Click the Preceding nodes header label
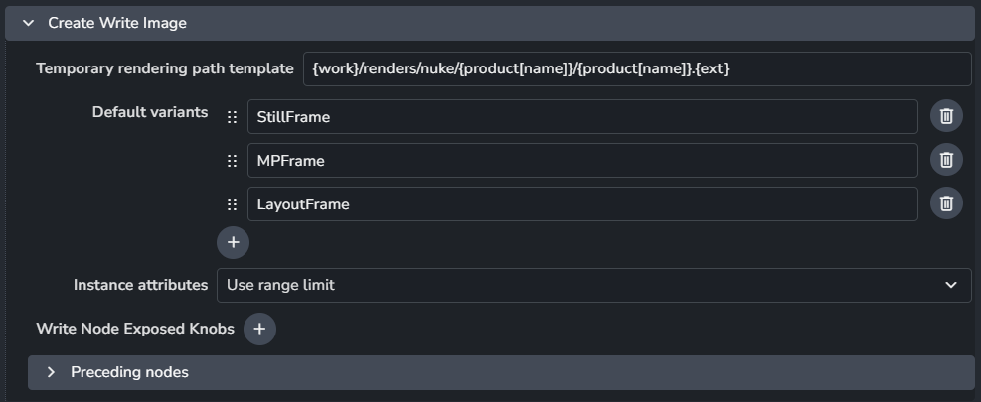981x402 pixels. coord(129,372)
